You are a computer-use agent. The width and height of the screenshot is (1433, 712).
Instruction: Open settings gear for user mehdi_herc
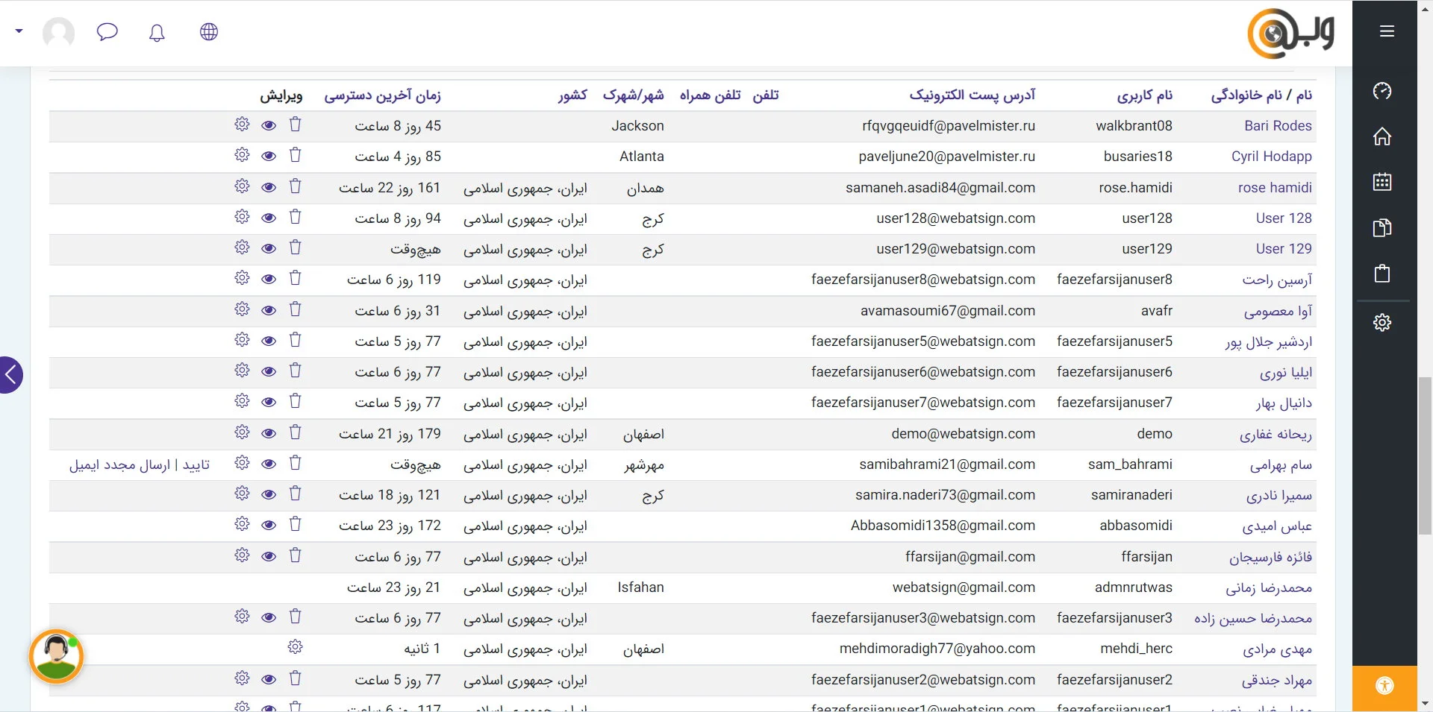click(295, 647)
